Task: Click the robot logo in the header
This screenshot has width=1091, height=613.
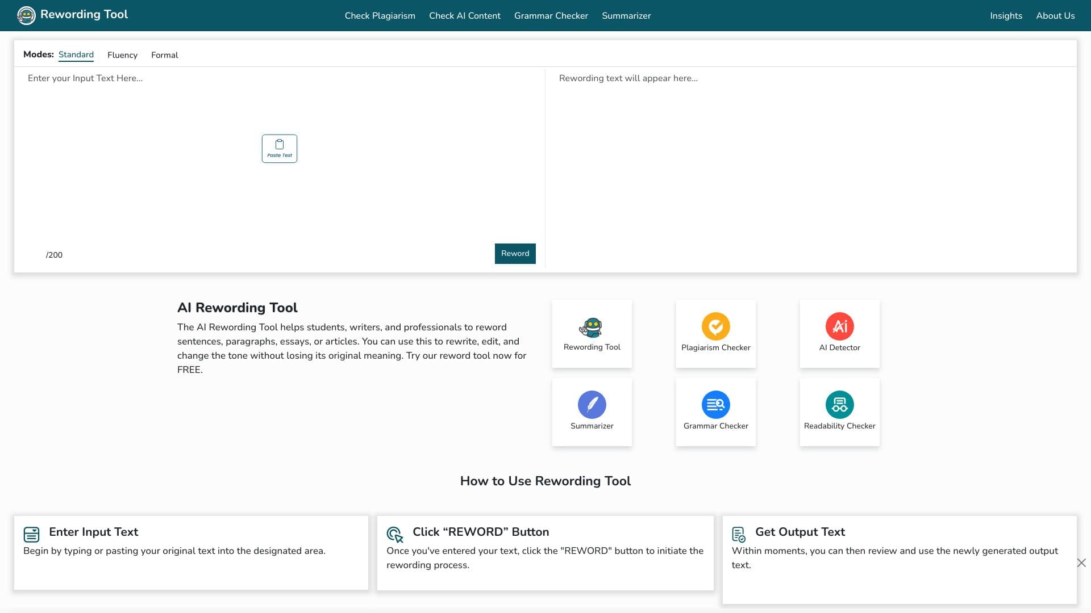Action: [x=26, y=15]
